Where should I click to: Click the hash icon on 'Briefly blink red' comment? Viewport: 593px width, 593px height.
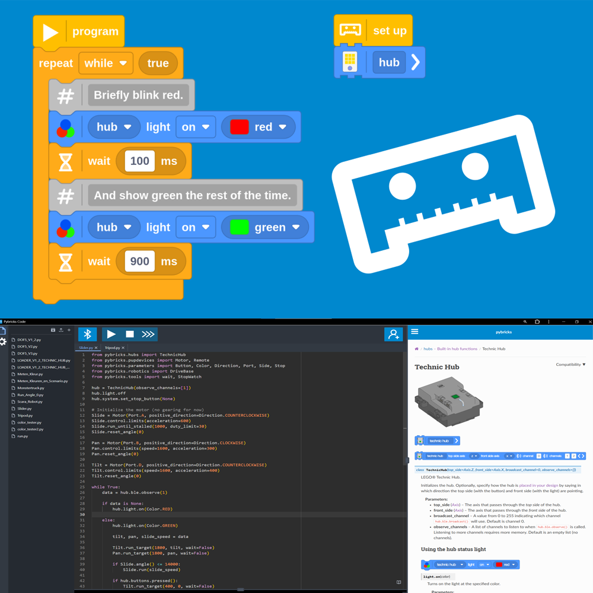[x=65, y=96]
